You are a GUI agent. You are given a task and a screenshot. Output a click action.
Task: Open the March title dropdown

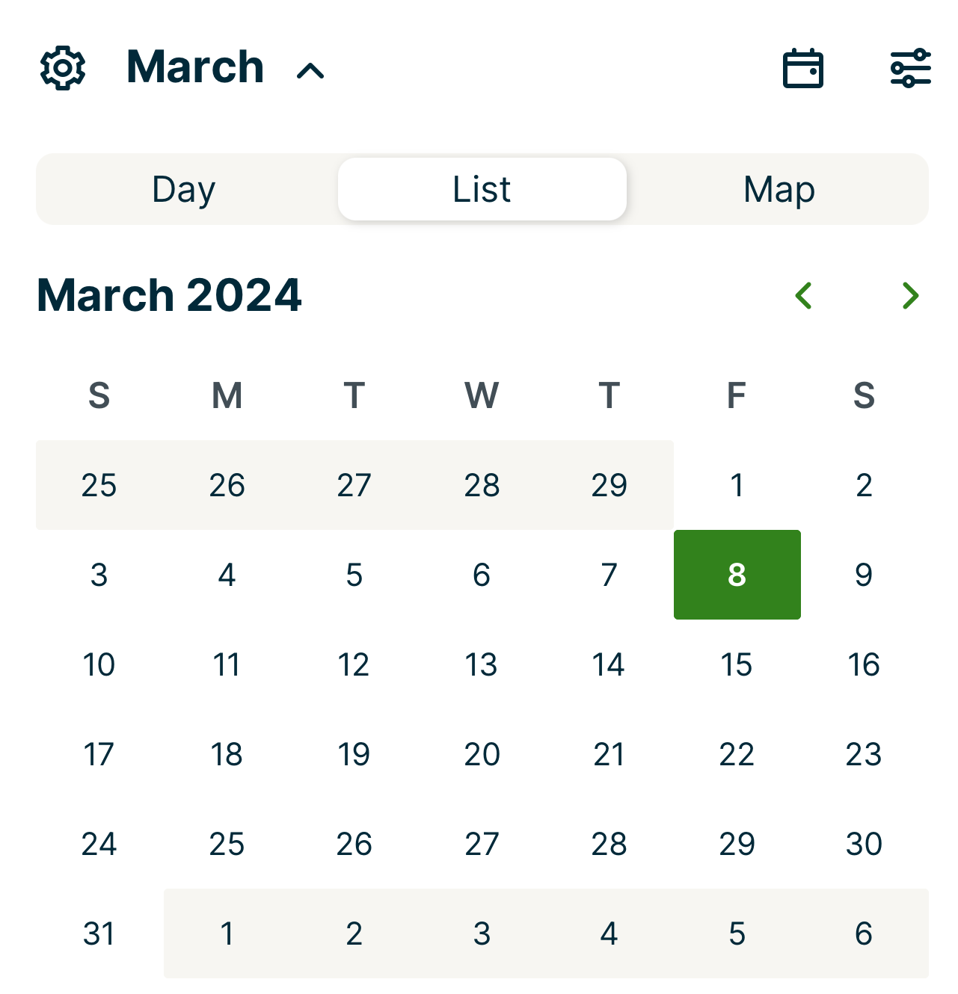[194, 68]
